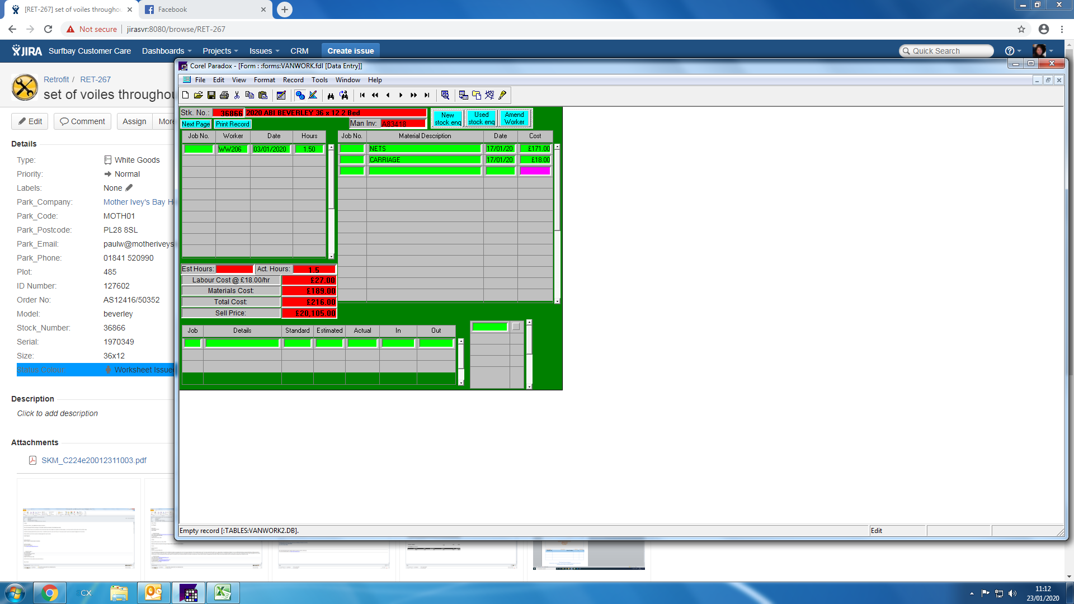Image resolution: width=1074 pixels, height=604 pixels.
Task: Click the binoculars Locate Value icon
Action: [x=331, y=95]
